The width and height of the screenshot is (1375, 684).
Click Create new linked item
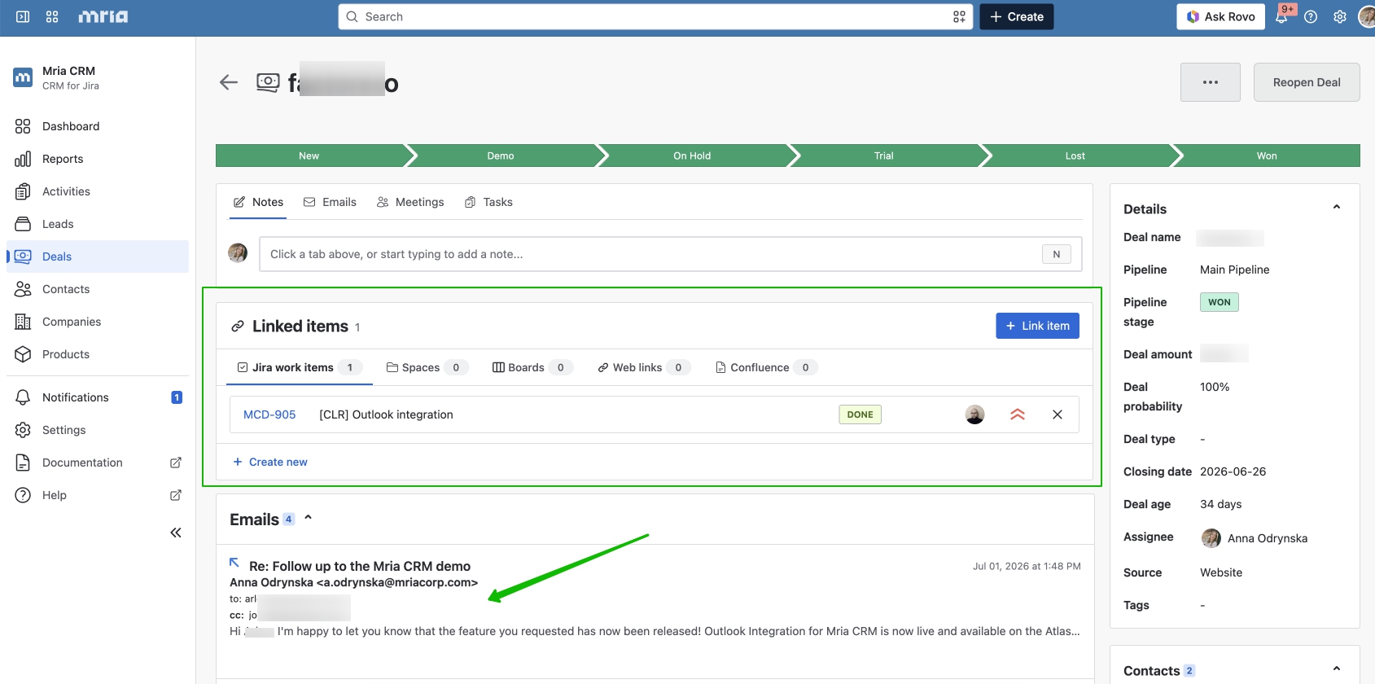pos(270,462)
